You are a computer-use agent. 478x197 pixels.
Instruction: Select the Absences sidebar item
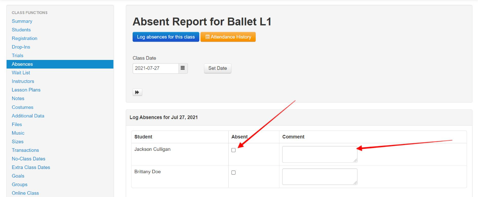(x=60, y=64)
